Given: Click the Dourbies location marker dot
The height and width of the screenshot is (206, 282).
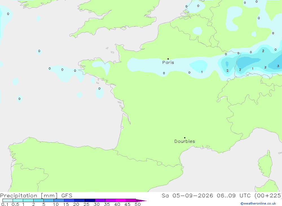Looking at the screenshot, I should [x=185, y=138].
